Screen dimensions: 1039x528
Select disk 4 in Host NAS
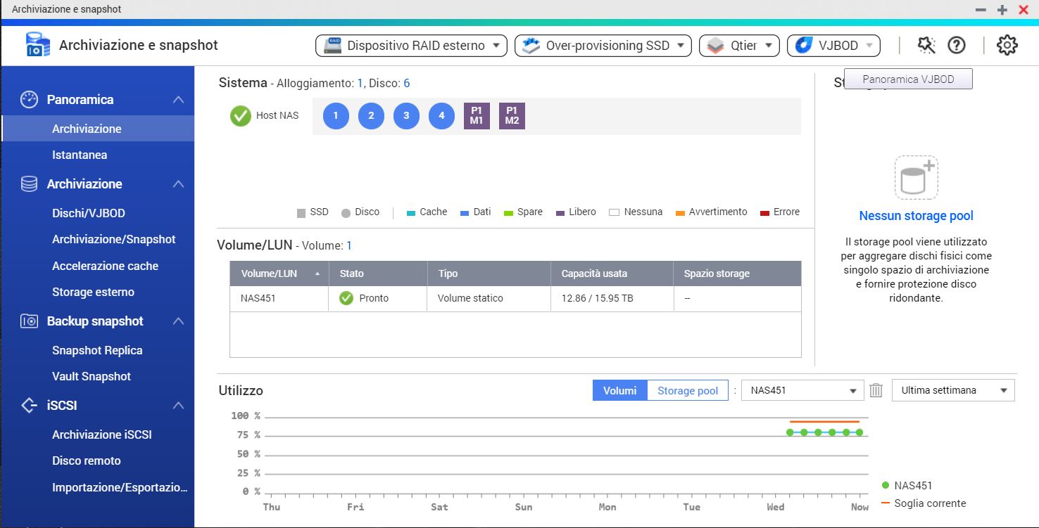coord(441,116)
